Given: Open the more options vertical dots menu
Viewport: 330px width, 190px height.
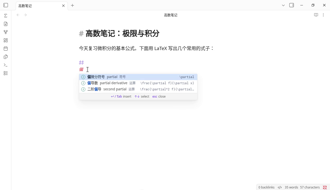Looking at the screenshot, I should tap(323, 15).
